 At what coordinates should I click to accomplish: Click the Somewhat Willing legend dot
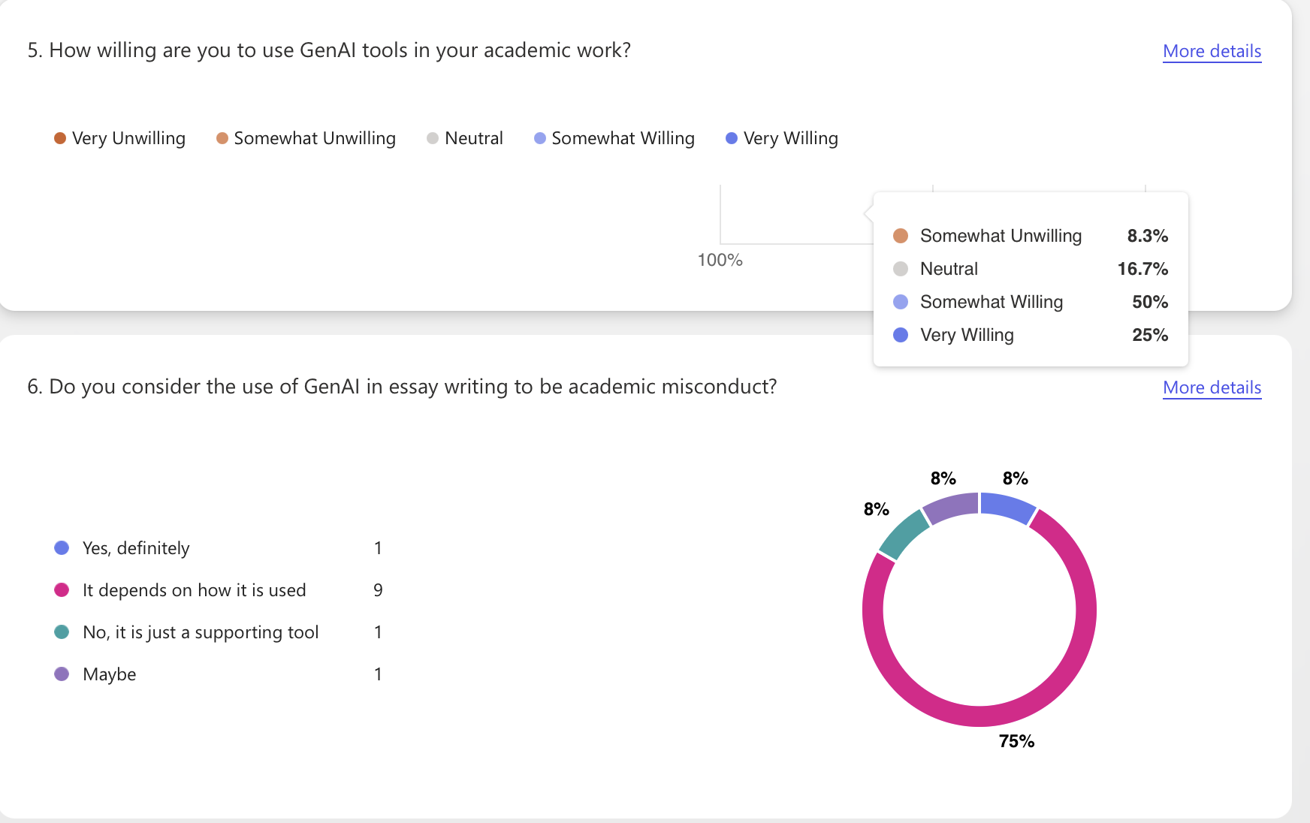click(540, 138)
